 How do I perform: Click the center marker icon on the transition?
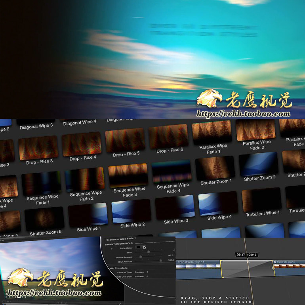(x=248, y=262)
